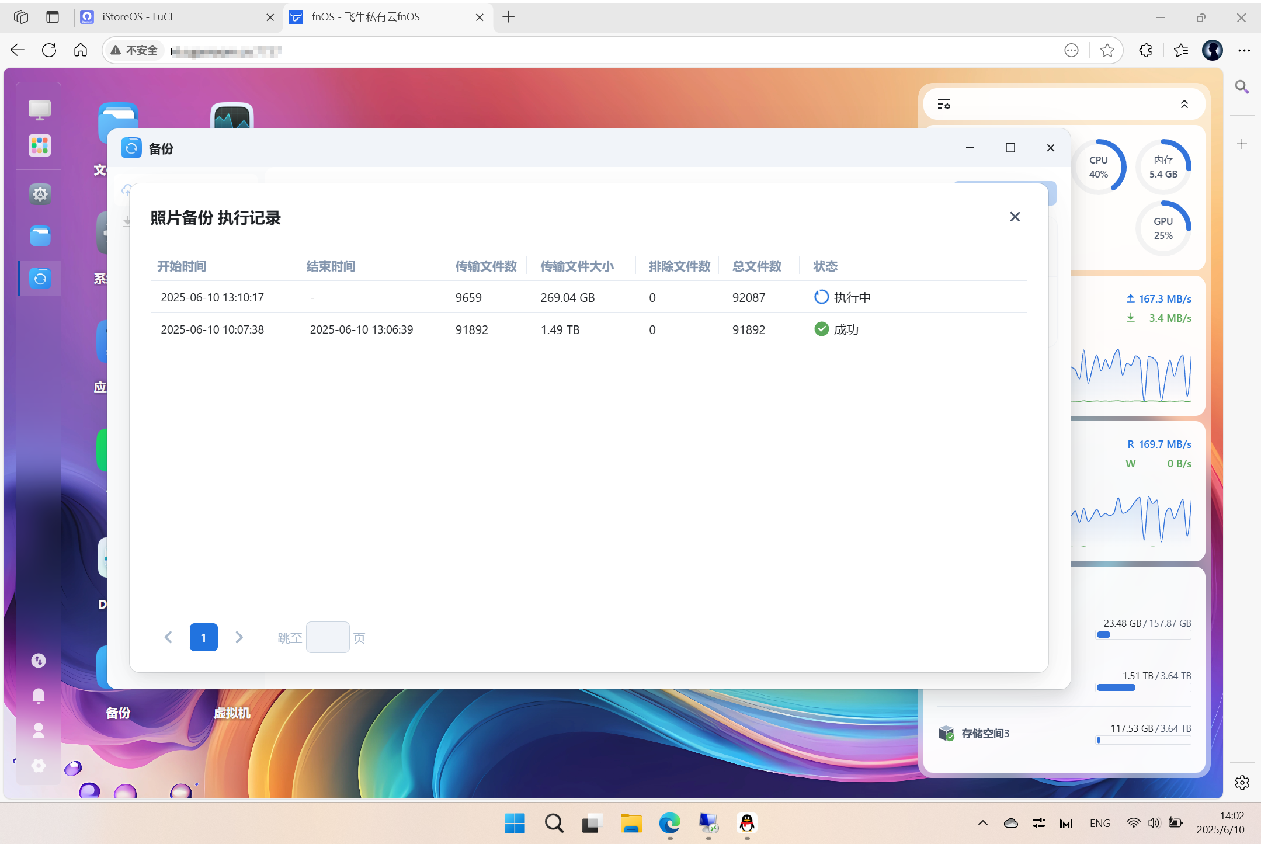Click the 传输文件大小 column header
This screenshot has width=1261, height=844.
577,266
